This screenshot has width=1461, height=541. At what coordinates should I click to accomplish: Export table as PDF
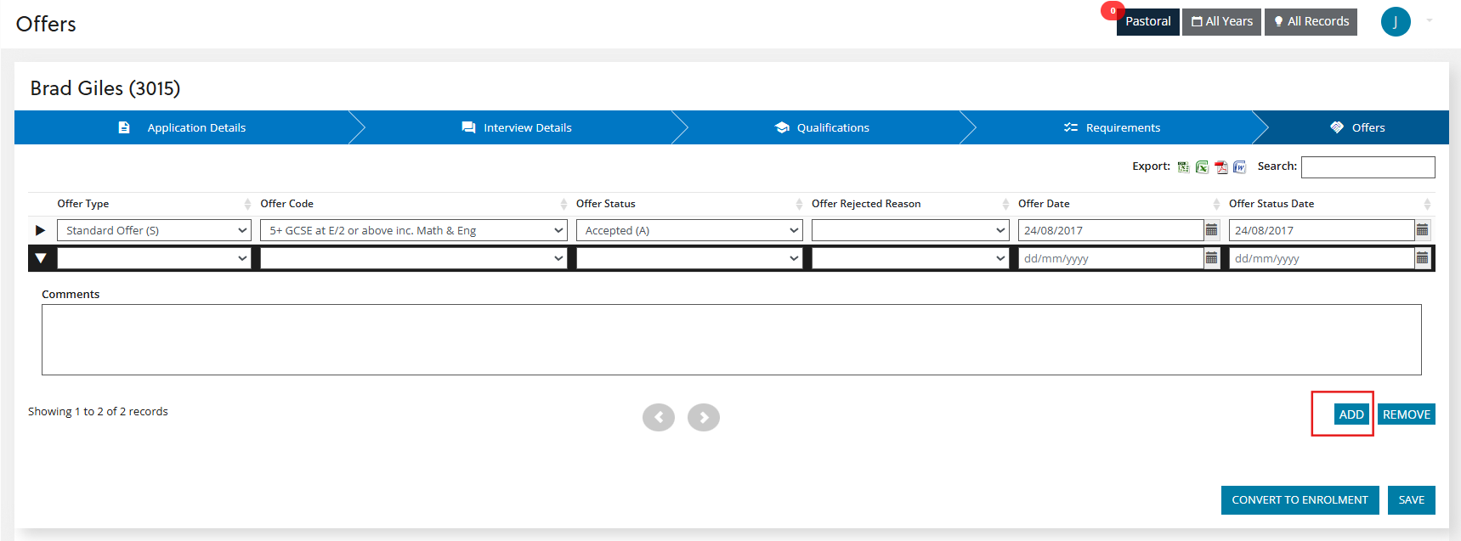(1220, 167)
